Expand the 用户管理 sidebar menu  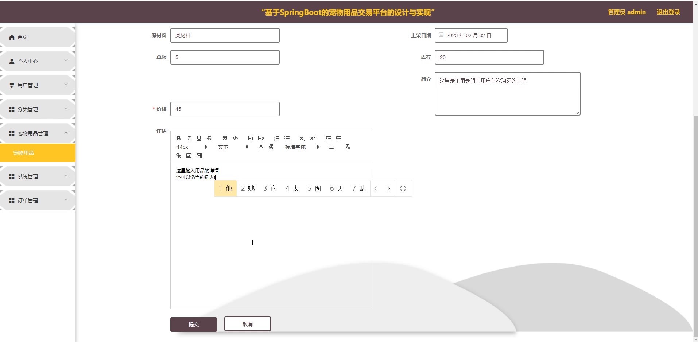38,85
